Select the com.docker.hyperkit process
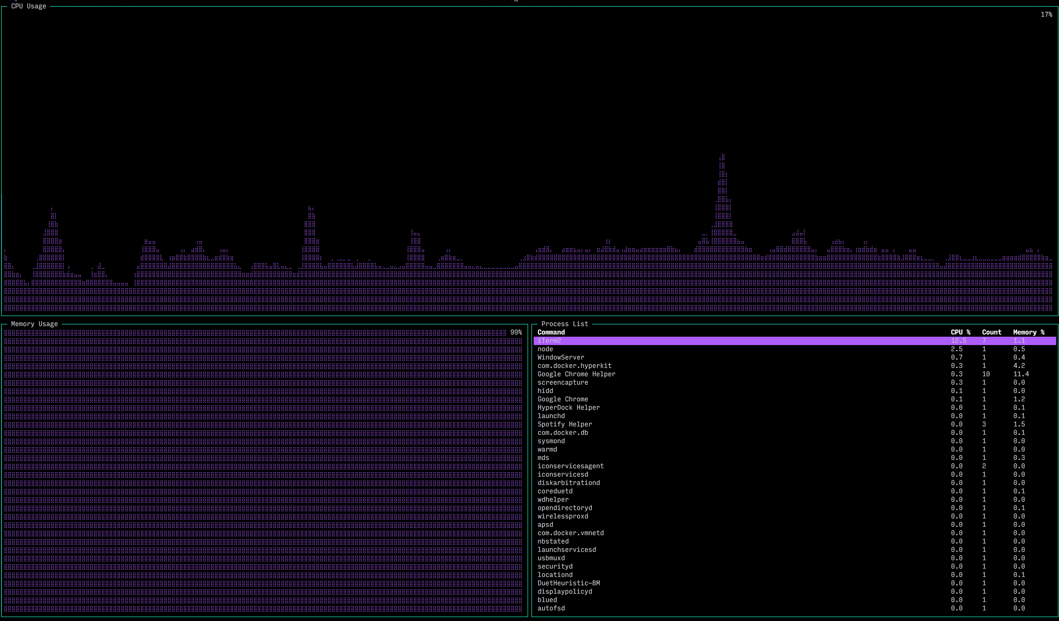 click(x=795, y=366)
